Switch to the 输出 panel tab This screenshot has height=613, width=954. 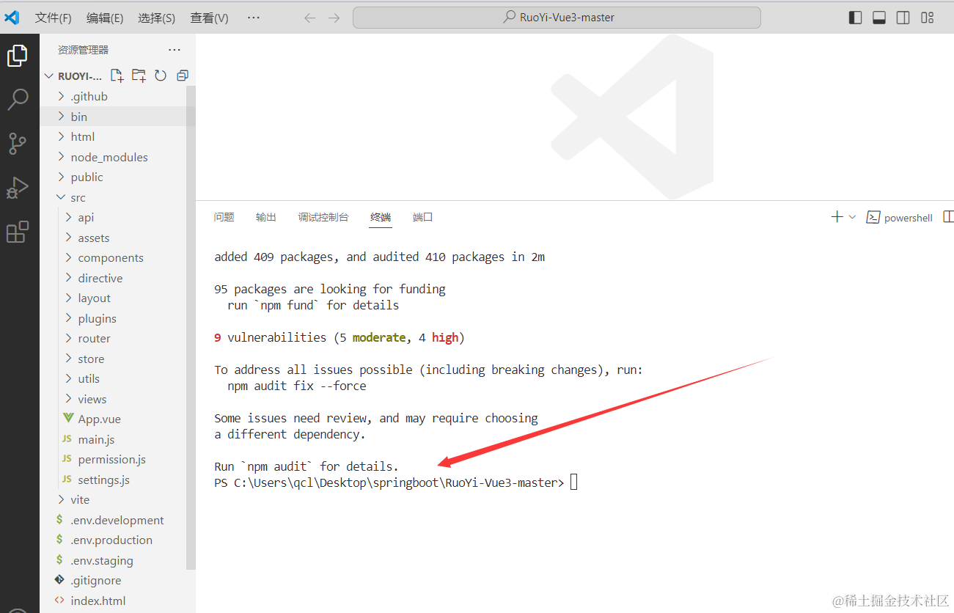(x=265, y=217)
